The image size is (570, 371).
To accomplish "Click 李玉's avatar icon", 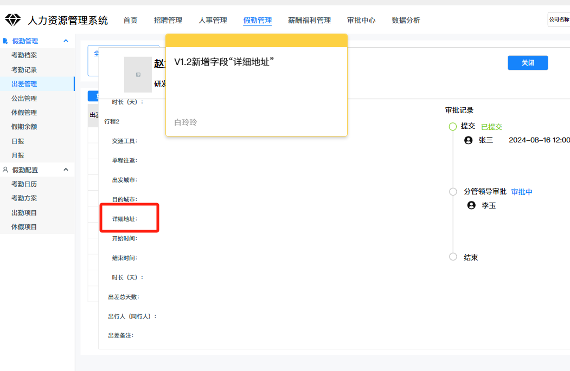I will [471, 205].
